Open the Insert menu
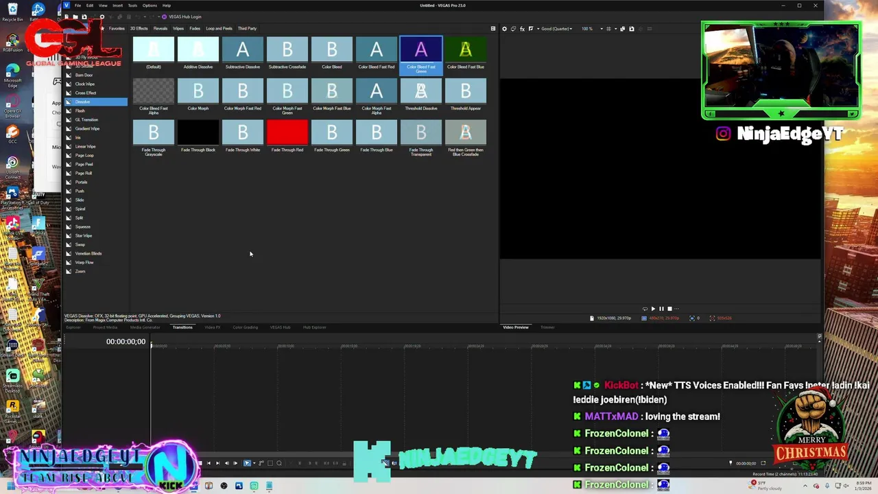The width and height of the screenshot is (878, 494). click(117, 5)
